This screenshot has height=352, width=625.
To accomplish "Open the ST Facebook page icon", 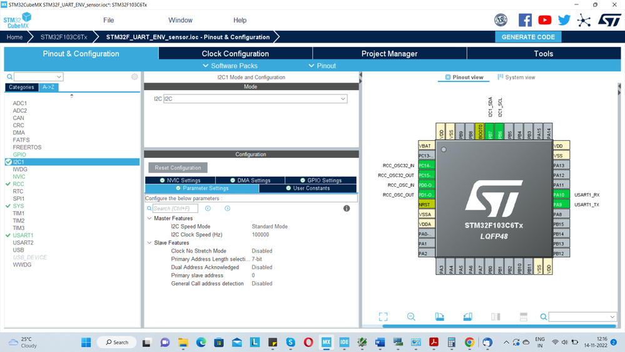I will pyautogui.click(x=525, y=20).
